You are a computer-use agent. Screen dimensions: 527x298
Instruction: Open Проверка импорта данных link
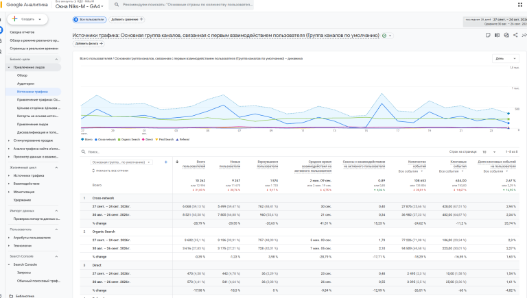pos(36,219)
